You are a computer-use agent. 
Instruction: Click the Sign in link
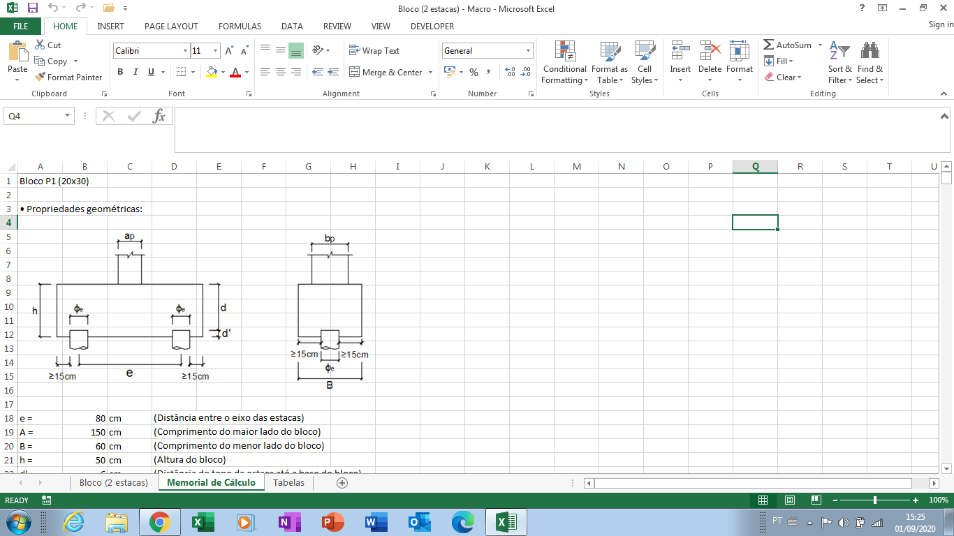coord(941,25)
